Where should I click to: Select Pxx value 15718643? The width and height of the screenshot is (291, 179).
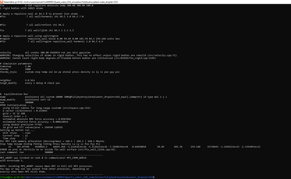click(213, 147)
